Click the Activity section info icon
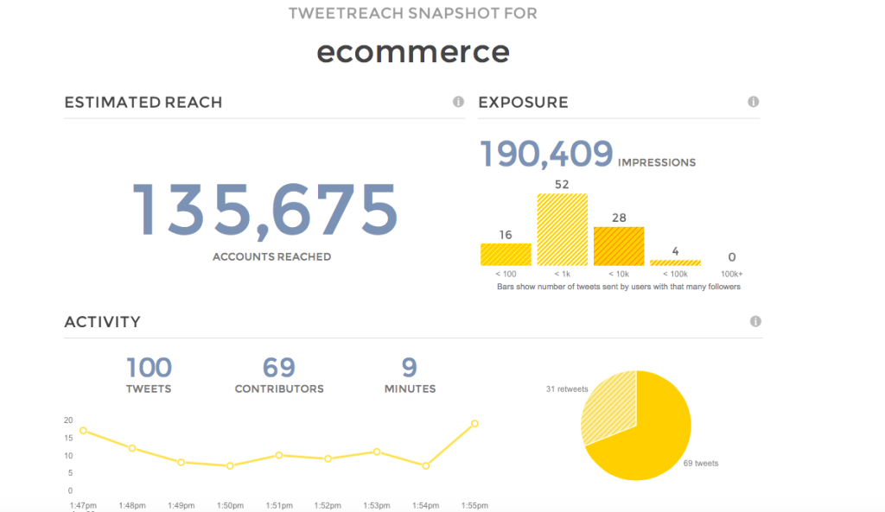 755,321
